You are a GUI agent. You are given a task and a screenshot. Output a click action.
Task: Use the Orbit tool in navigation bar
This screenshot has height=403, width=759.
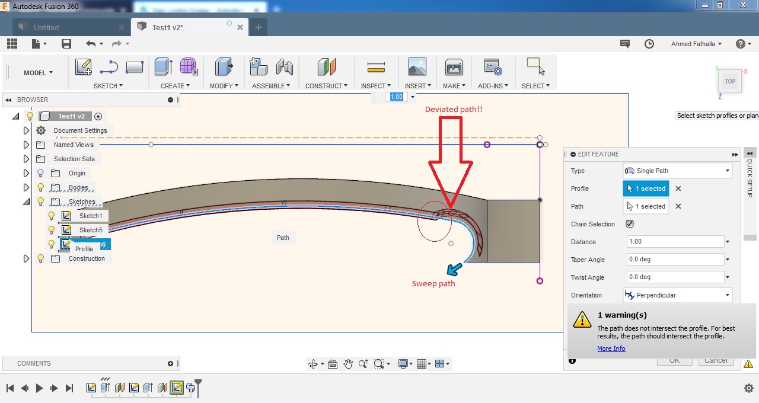click(x=314, y=363)
